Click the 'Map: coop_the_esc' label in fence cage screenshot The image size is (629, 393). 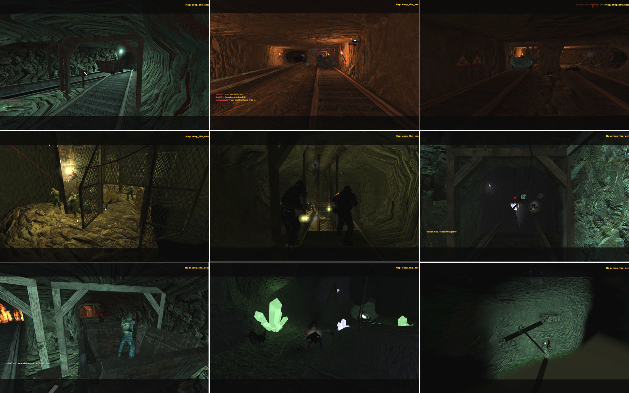pyautogui.click(x=197, y=137)
